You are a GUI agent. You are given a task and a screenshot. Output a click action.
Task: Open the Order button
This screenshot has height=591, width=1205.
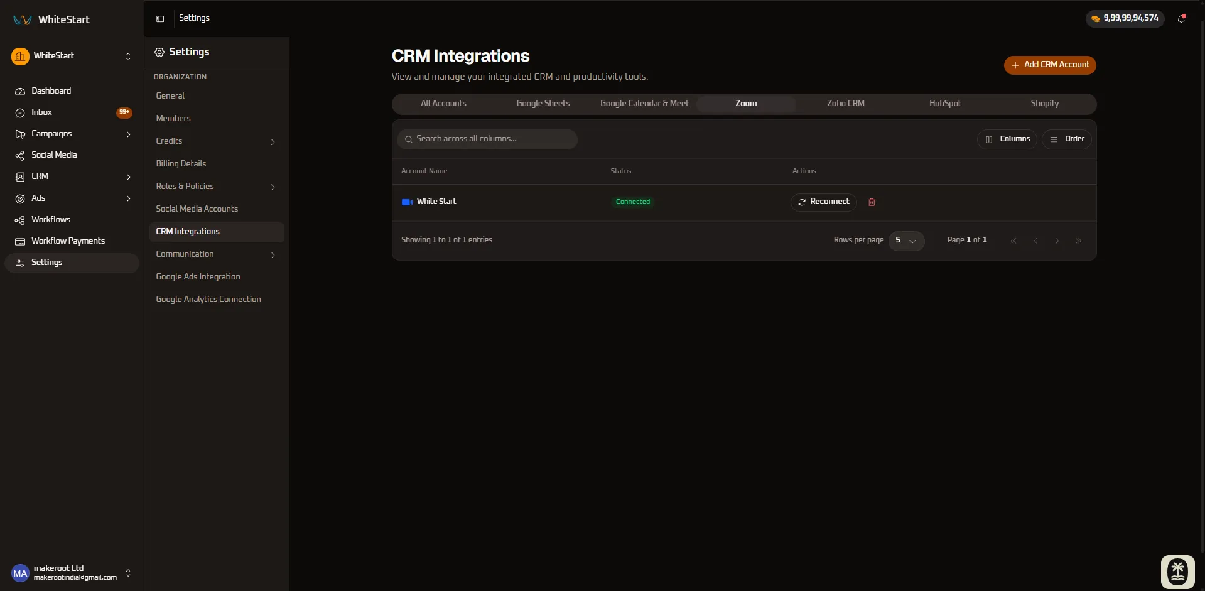pos(1066,139)
